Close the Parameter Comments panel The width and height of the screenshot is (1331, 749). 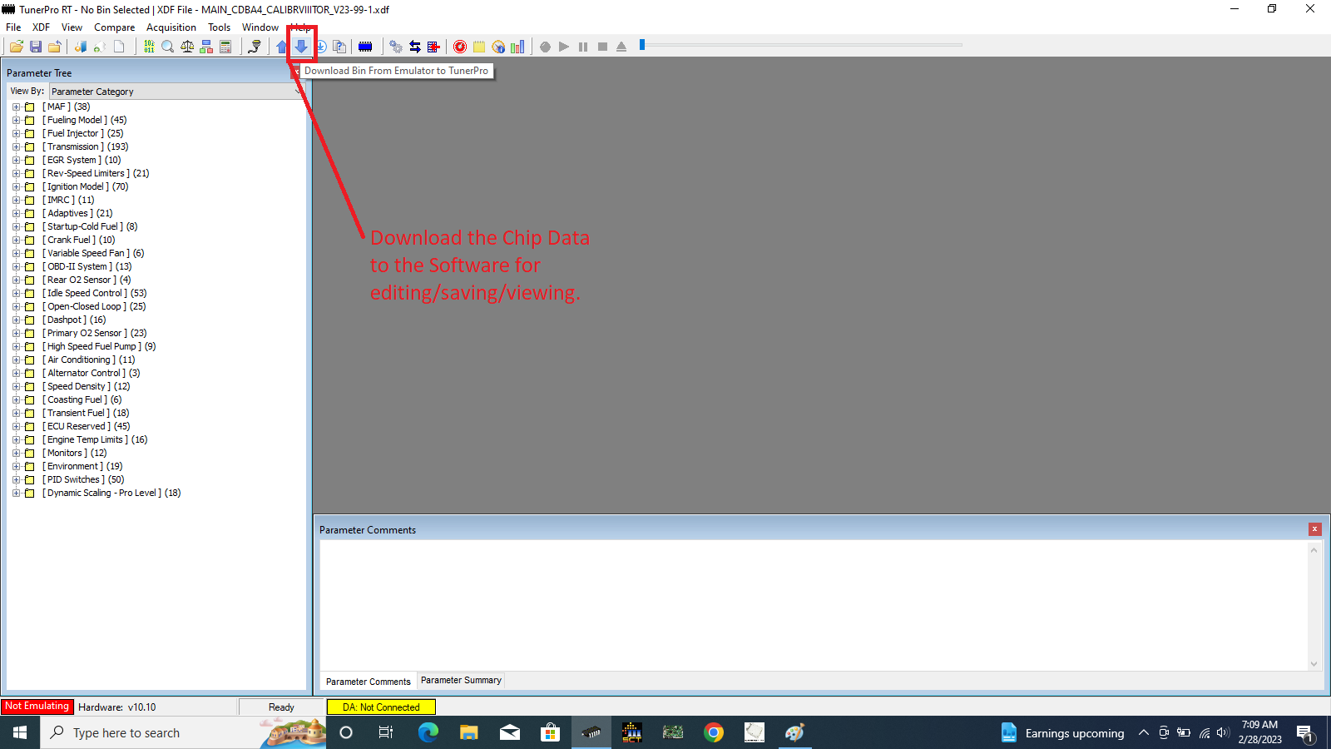pos(1314,529)
